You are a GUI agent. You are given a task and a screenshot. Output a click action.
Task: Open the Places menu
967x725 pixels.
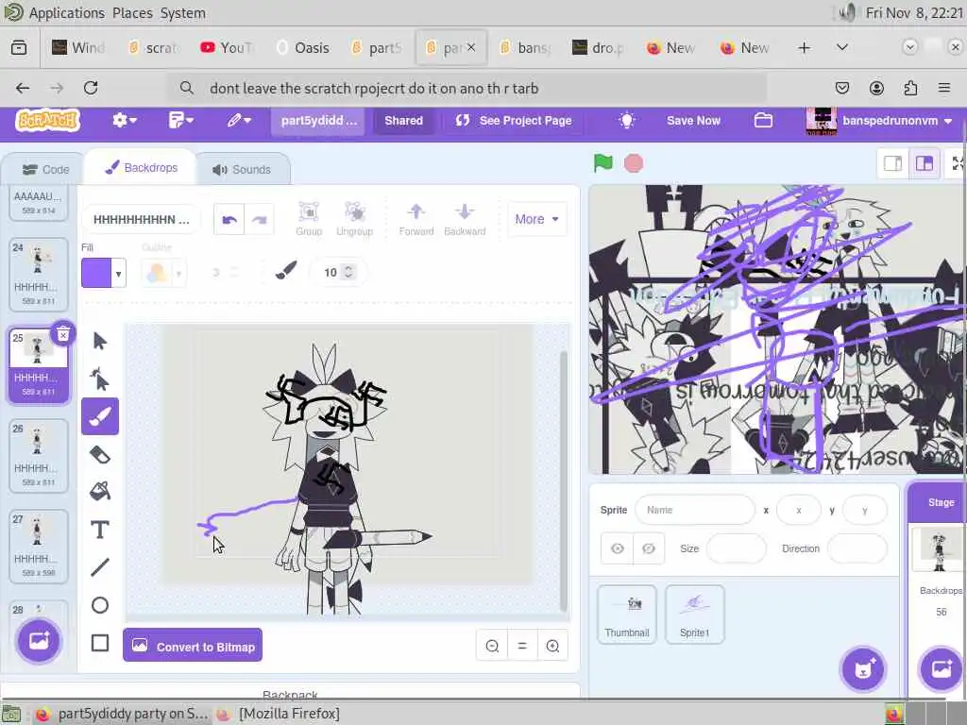132,13
